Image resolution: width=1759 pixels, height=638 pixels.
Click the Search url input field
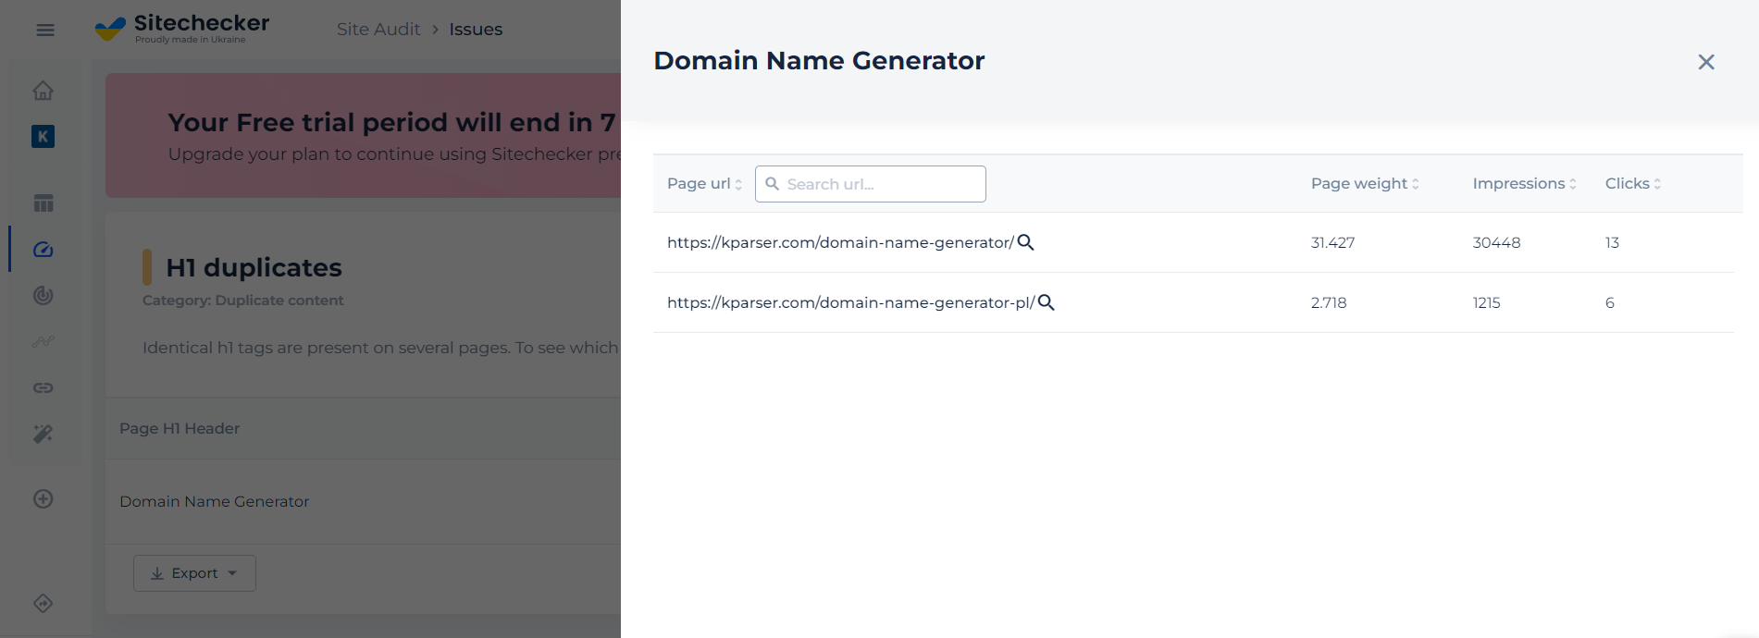(x=871, y=184)
